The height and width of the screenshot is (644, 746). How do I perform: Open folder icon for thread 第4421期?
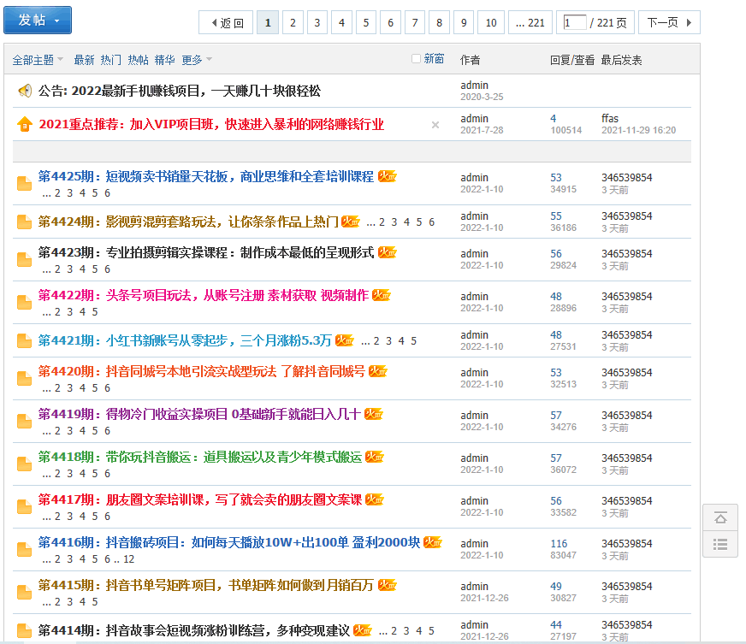point(24,340)
